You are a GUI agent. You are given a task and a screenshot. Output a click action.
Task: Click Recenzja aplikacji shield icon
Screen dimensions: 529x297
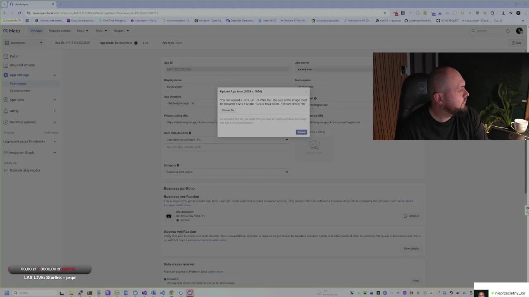click(6, 122)
